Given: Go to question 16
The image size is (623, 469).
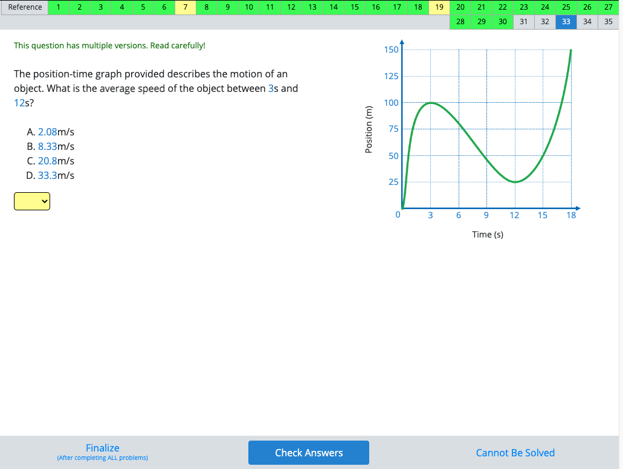Looking at the screenshot, I should (x=376, y=7).
